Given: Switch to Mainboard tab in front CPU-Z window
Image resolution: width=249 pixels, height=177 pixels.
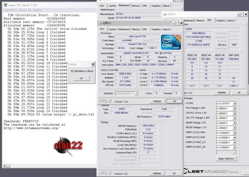Looking at the screenshot, I should click(x=124, y=29).
